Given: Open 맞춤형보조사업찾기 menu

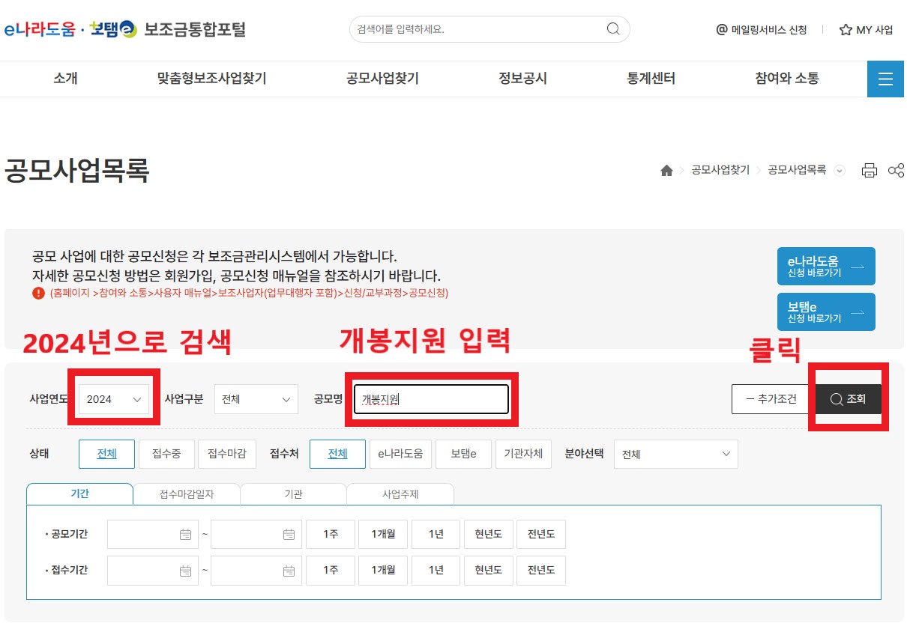Looking at the screenshot, I should [211, 79].
